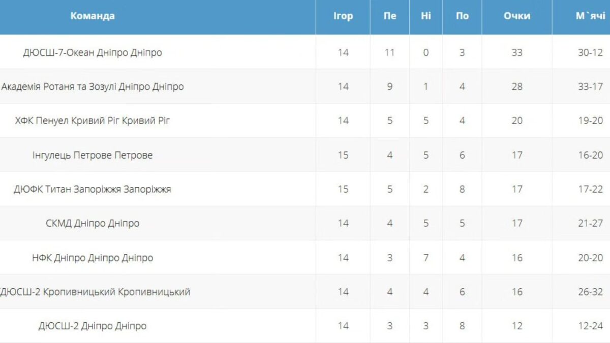Click ДЮСШ-2 Кропивницький team name

pos(96,292)
